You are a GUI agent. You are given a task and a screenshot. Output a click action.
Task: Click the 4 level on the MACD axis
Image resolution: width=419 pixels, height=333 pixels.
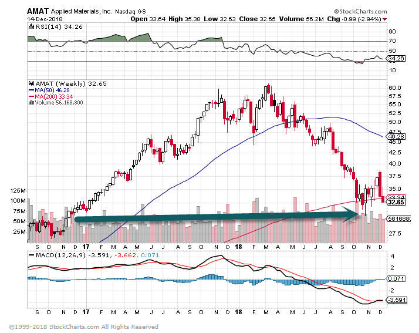click(392, 257)
